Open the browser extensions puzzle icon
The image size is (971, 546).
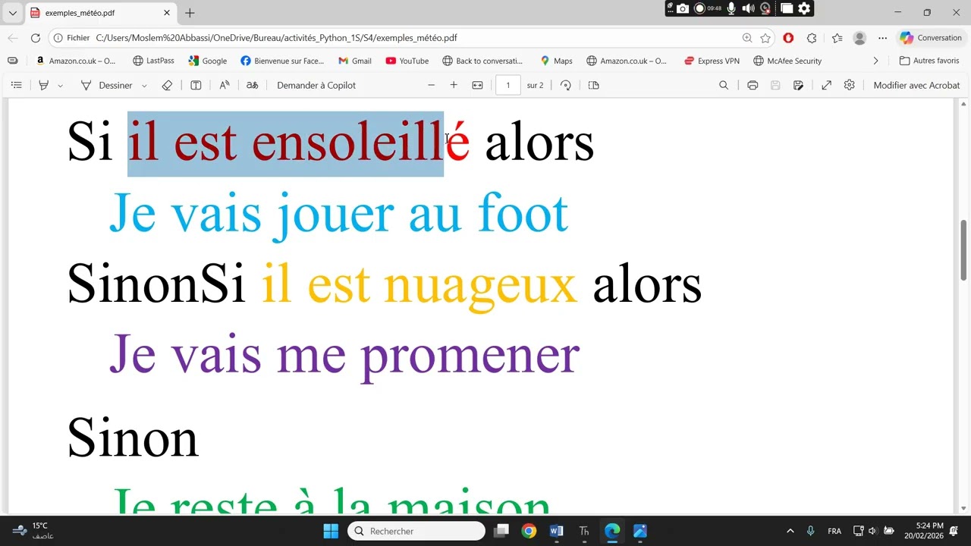click(x=812, y=38)
